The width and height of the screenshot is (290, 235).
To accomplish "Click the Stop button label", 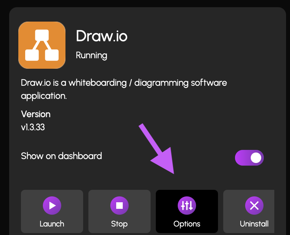I will click(x=119, y=224).
